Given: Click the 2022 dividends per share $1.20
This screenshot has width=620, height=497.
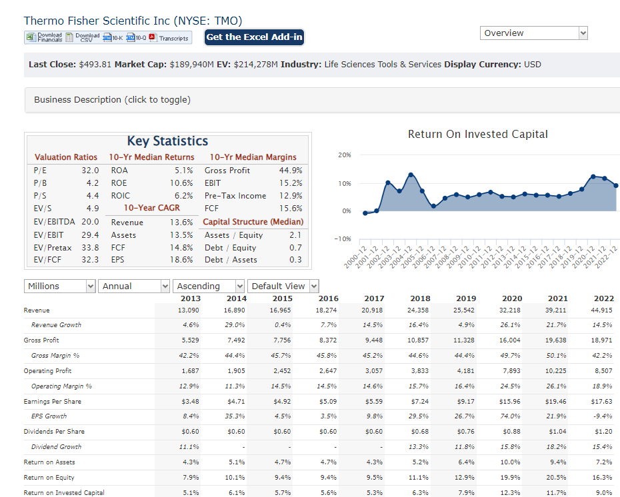Looking at the screenshot, I should tap(603, 432).
